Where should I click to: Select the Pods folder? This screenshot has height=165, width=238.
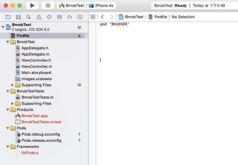(18, 128)
